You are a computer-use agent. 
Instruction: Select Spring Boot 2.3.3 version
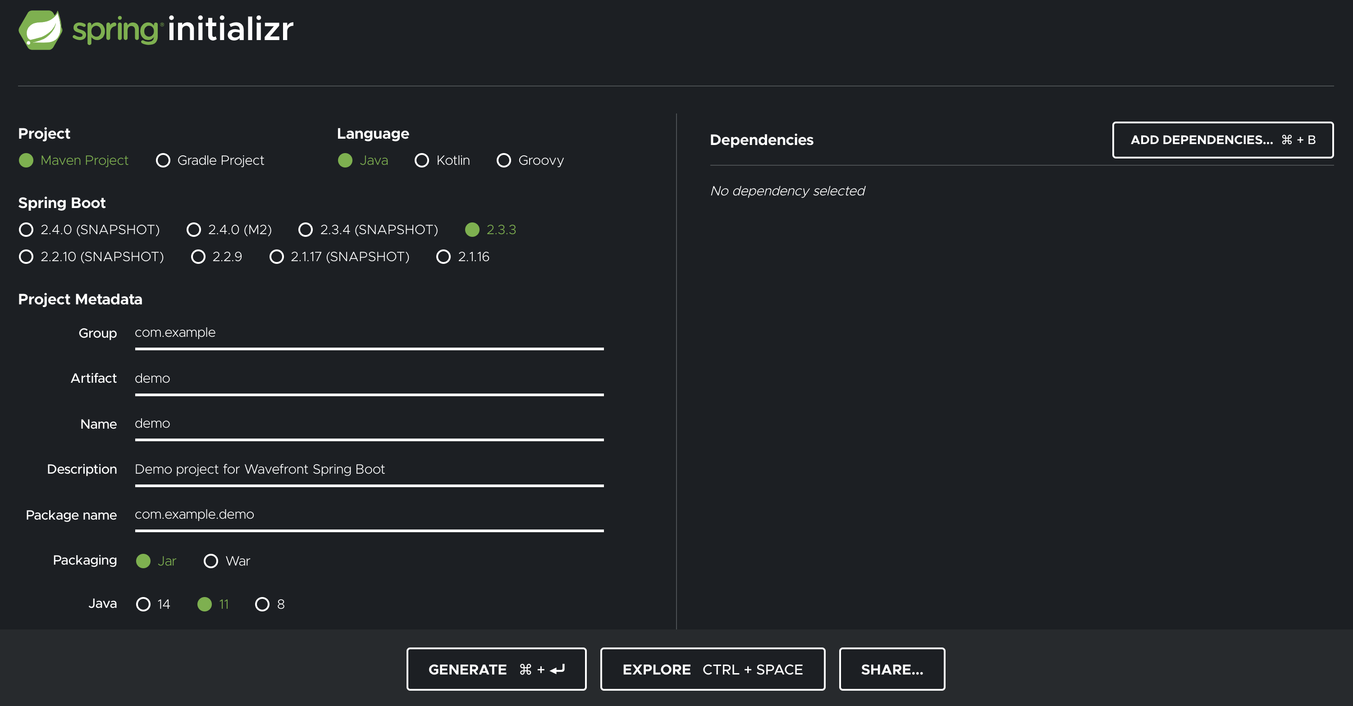(490, 229)
